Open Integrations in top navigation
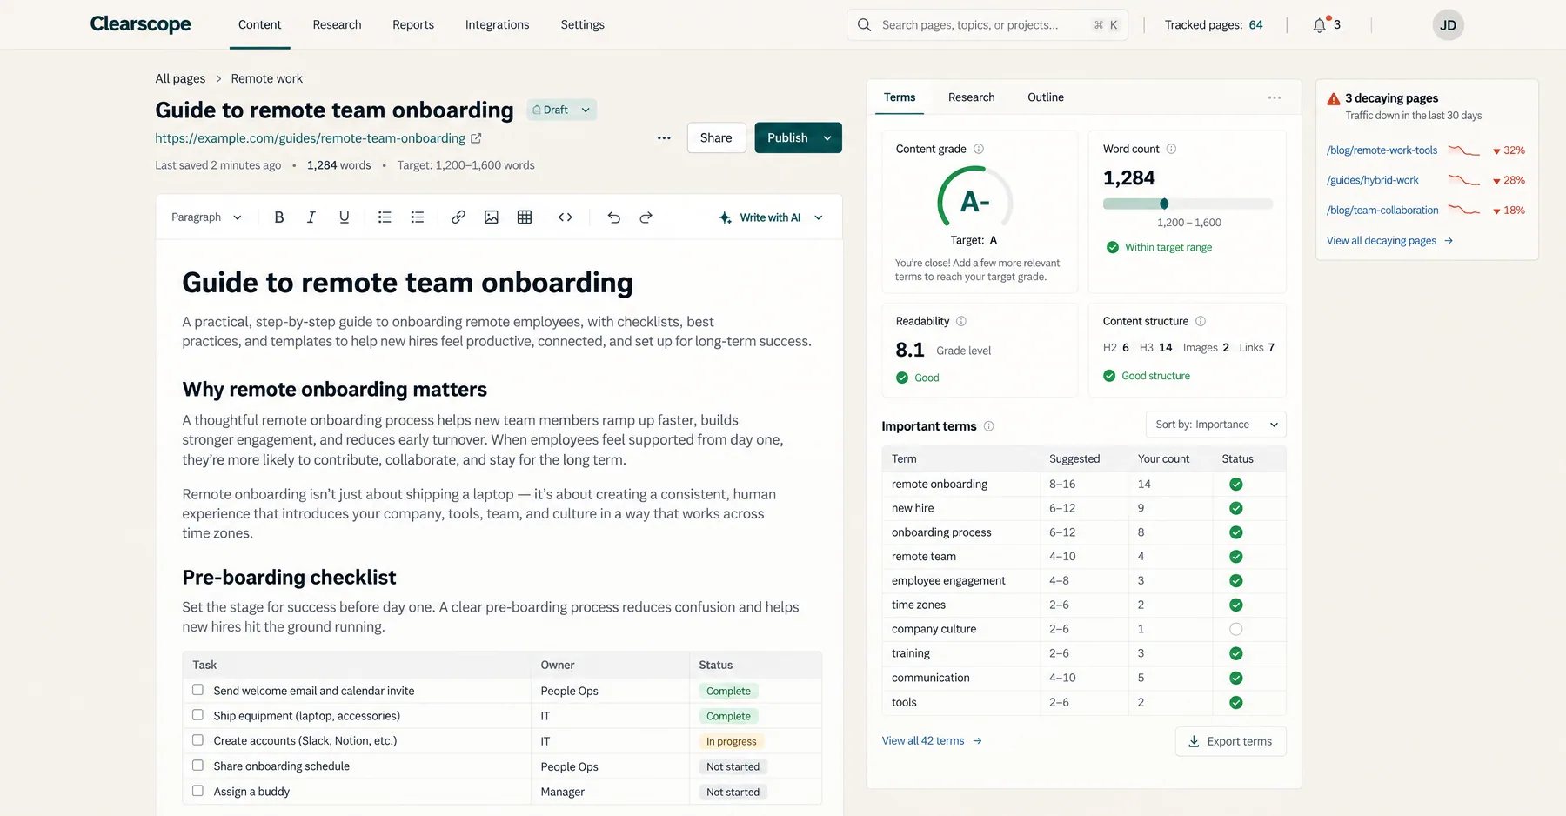 coord(497,25)
